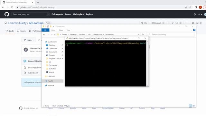Open Pictures in Explorer sidebar
Viewport: 206px width, 116px height.
[51, 55]
